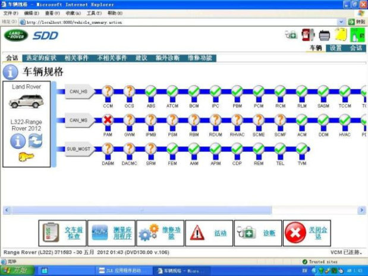
Task: Select the GWM module icon
Action: point(130,120)
